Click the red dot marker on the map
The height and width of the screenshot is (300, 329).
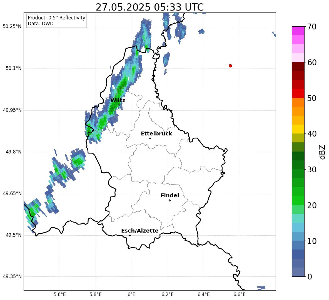tap(230, 66)
